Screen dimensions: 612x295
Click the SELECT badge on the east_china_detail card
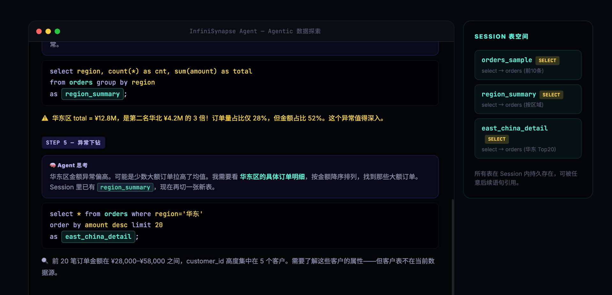pyautogui.click(x=496, y=139)
